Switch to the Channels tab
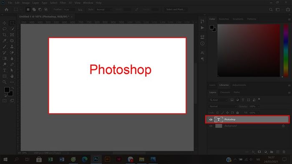Image resolution: width=292 pixels, height=164 pixels. point(225,92)
